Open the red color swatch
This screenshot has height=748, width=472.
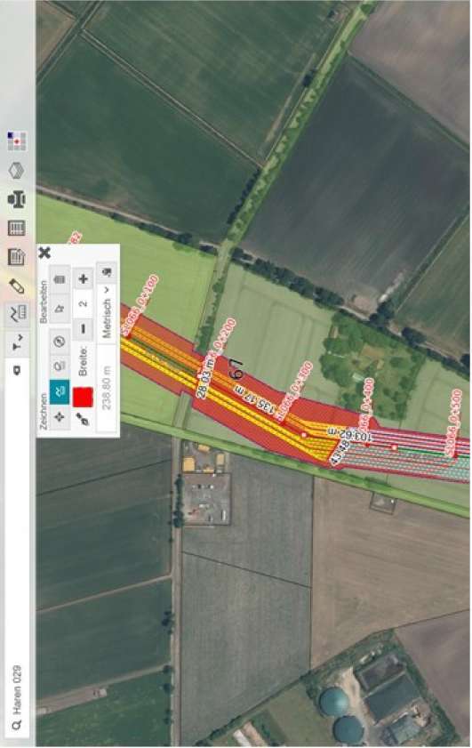83,397
